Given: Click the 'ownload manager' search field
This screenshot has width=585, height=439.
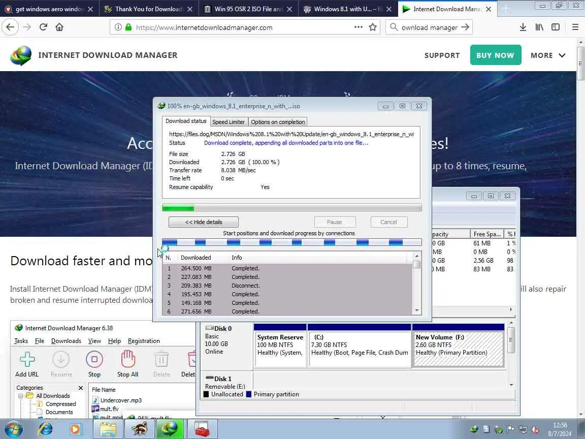Looking at the screenshot, I should tap(429, 27).
